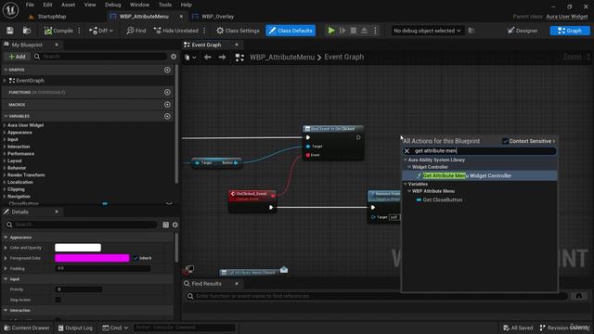The width and height of the screenshot is (594, 334).
Task: Expand the Render Transform category
Action: click(x=5, y=175)
